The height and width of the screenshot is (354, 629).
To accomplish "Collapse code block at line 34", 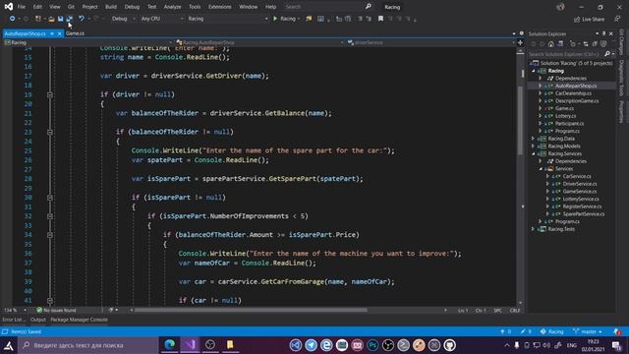I will point(50,235).
